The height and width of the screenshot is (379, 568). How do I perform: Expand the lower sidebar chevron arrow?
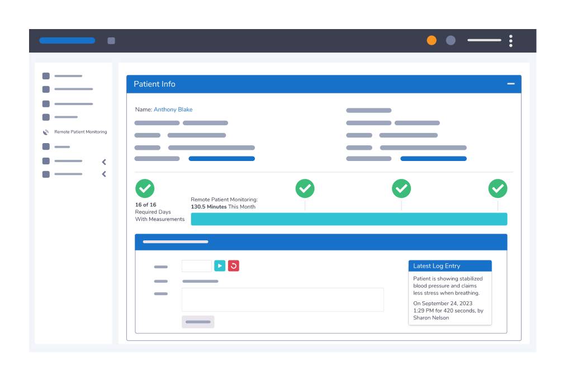pos(104,174)
